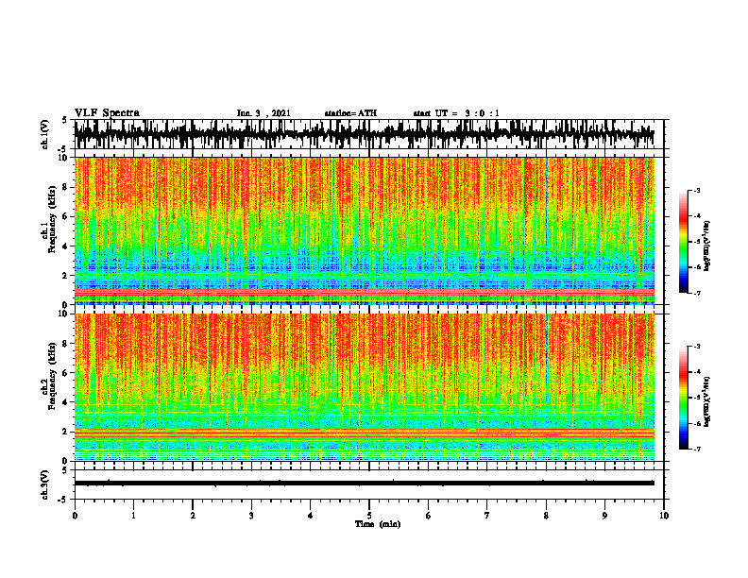The image size is (748, 578).
Task: Click the "ch.1(V)" axis label
Action: 44,134
